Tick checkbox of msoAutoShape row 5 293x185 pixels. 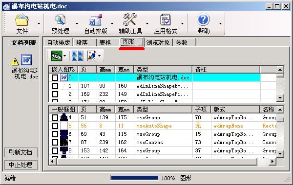click(x=55, y=126)
